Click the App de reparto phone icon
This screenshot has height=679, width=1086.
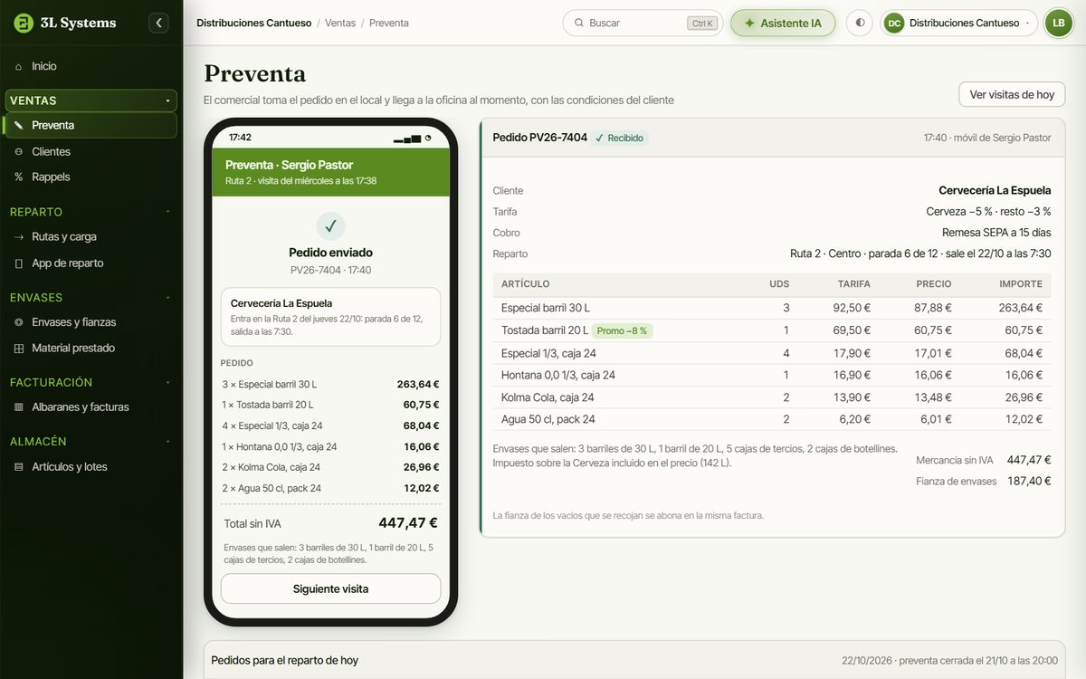19,263
